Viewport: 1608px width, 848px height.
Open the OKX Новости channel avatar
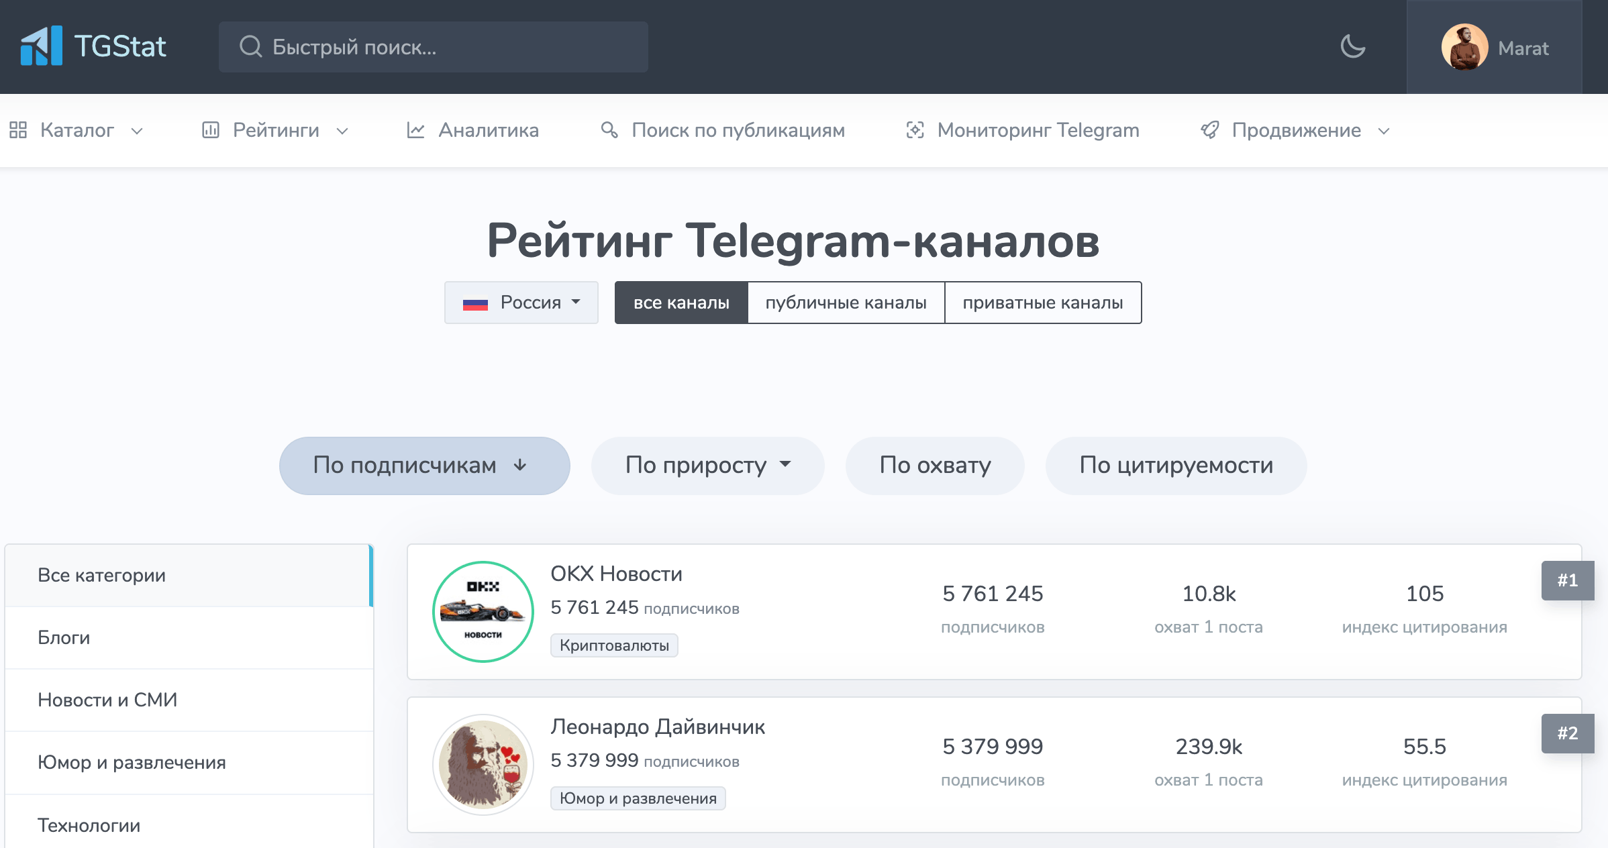point(483,612)
